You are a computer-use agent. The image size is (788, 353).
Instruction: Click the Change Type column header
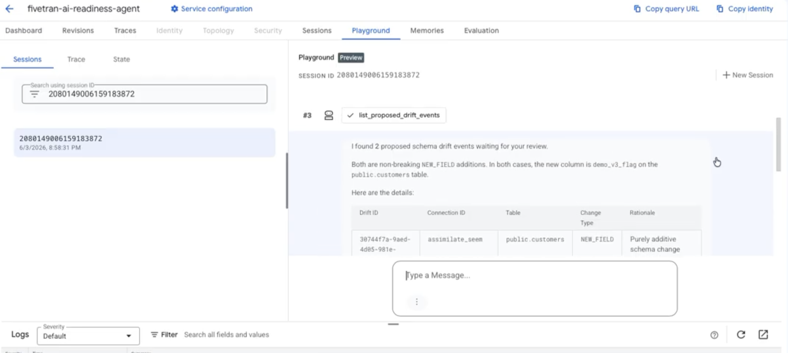591,218
